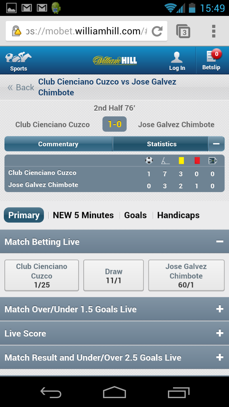The image size is (229, 407).
Task: Tap the Log In person icon
Action: point(177,58)
